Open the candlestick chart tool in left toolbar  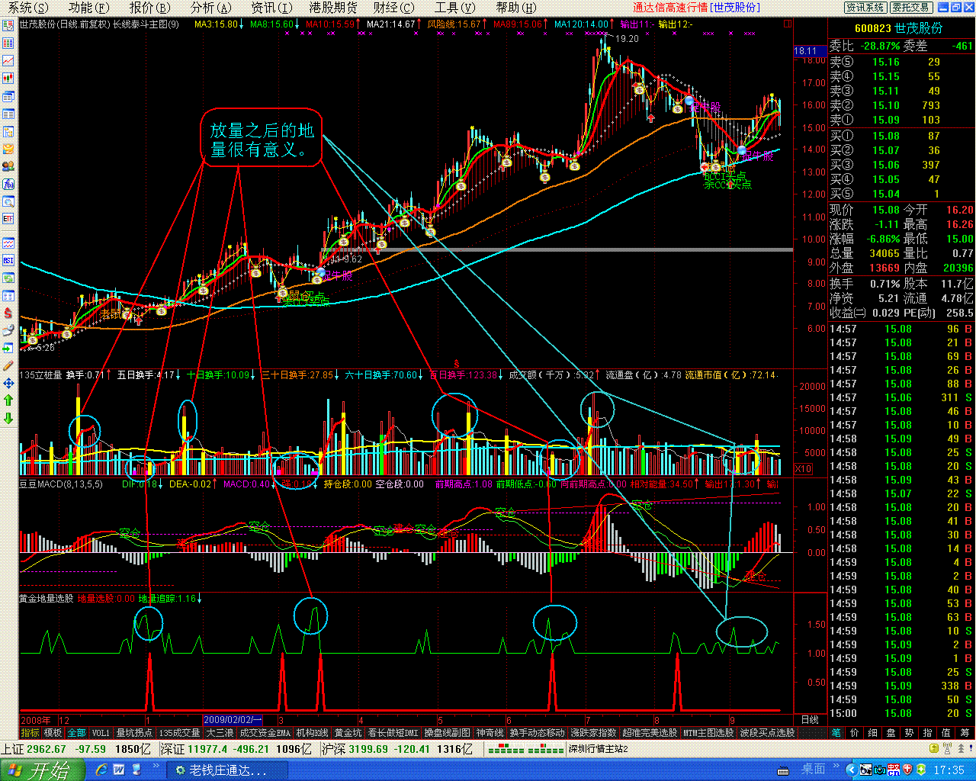8,78
